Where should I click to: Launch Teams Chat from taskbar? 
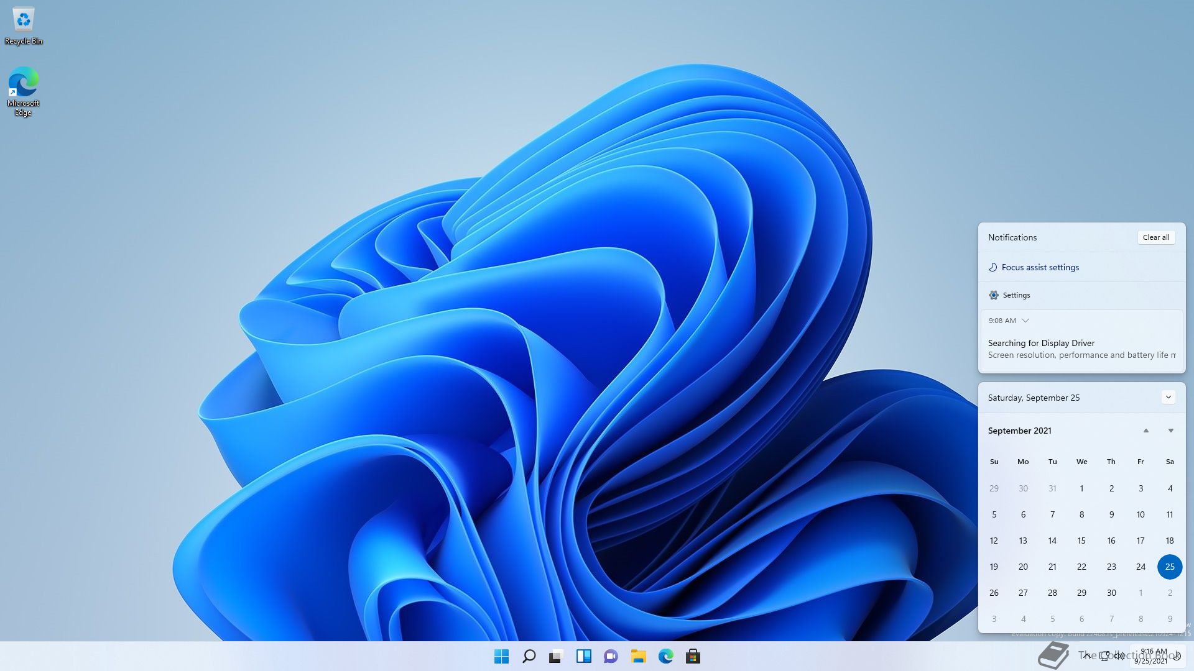tap(611, 656)
